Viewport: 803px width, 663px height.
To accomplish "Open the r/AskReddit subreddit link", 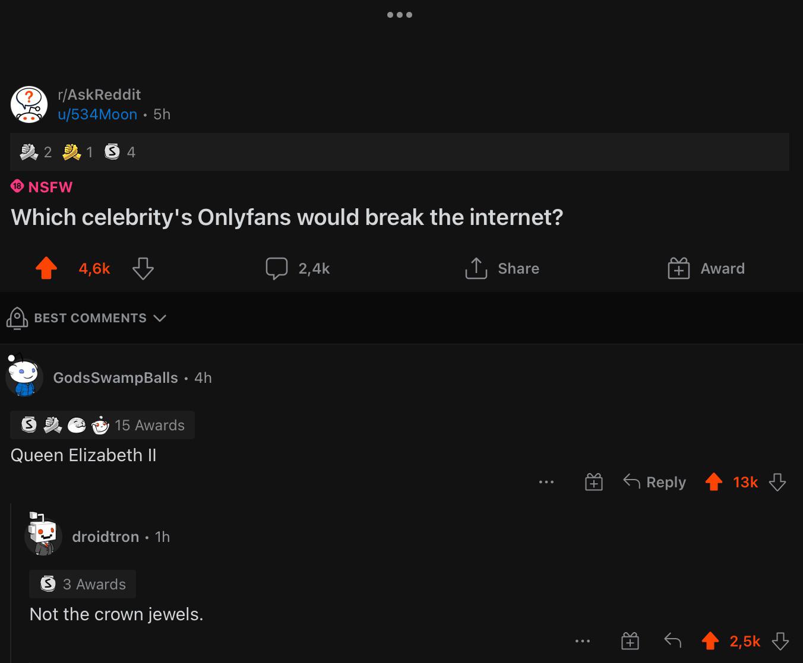I will pyautogui.click(x=99, y=94).
